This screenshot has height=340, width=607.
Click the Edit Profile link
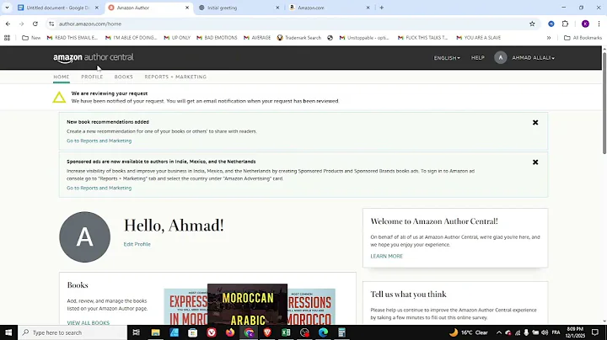pos(137,244)
